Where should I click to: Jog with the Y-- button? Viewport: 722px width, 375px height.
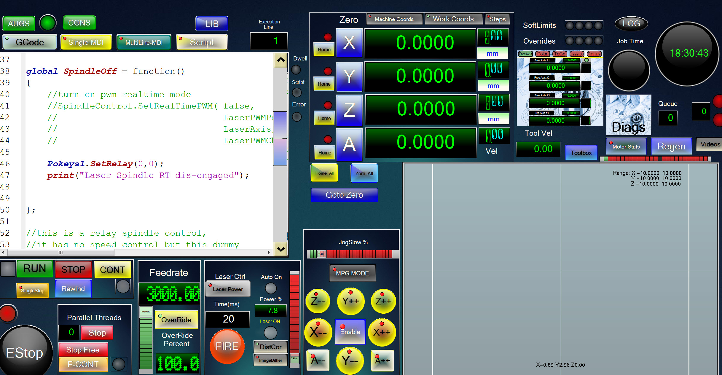pyautogui.click(x=350, y=360)
